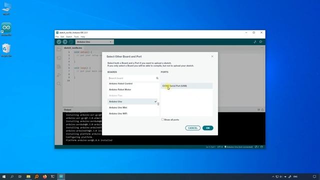Image resolution: width=320 pixels, height=180 pixels.
Task: Select Arduino Uno board in list
Action: pyautogui.click(x=132, y=101)
